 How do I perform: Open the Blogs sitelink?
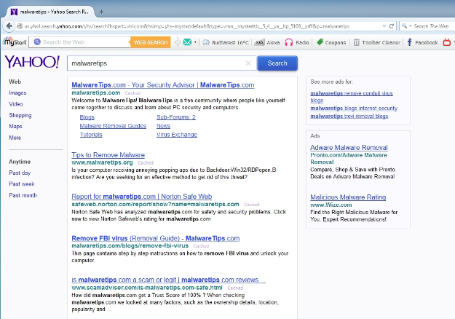(x=87, y=117)
